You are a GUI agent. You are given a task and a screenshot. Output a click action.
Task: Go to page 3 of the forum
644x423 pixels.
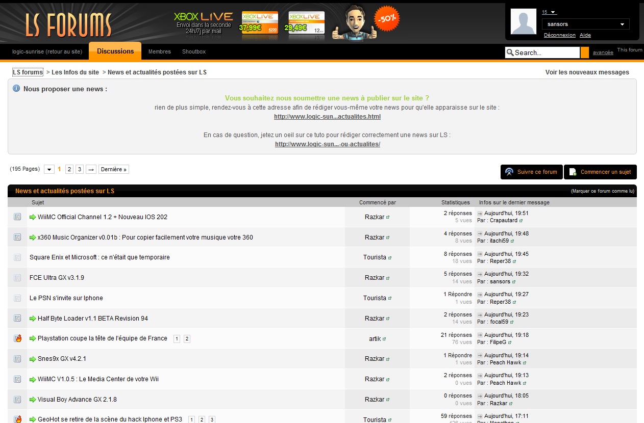(80, 169)
